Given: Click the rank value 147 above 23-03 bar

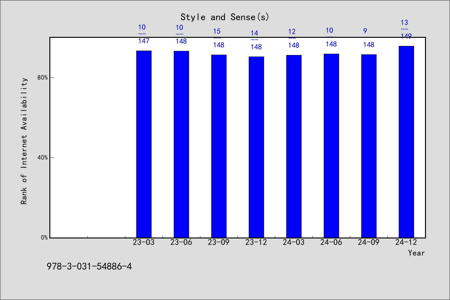Looking at the screenshot, I should (x=144, y=41).
